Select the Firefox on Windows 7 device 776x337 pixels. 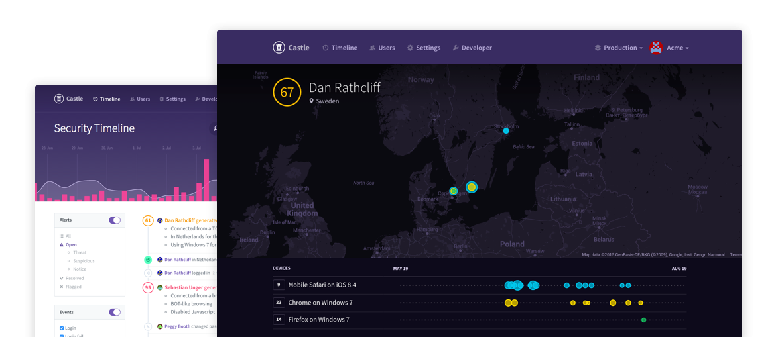319,320
